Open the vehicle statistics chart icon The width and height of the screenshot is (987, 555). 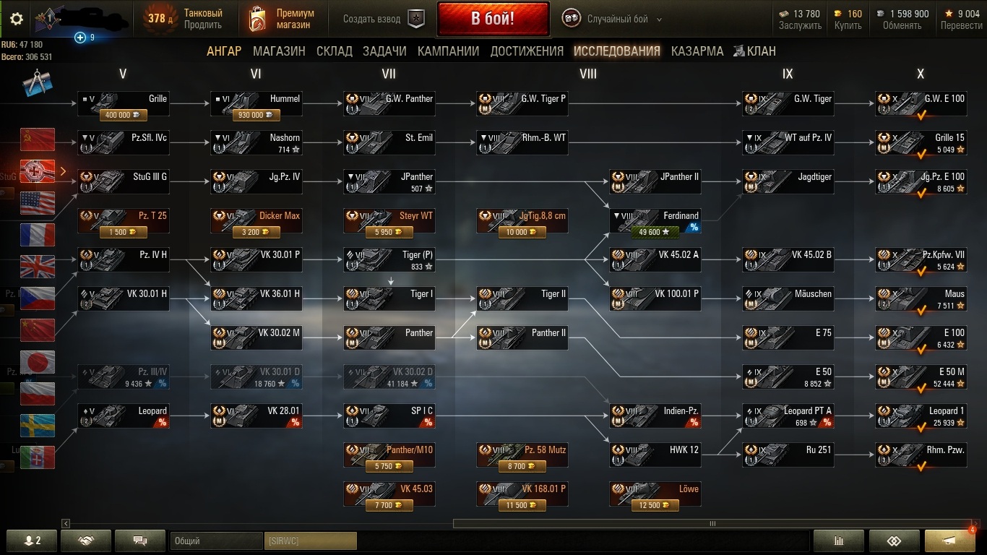[x=839, y=541]
